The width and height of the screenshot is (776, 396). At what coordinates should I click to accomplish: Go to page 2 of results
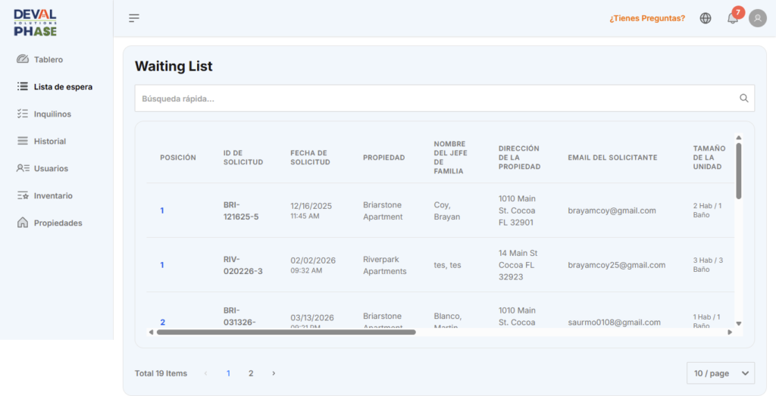pyautogui.click(x=251, y=373)
